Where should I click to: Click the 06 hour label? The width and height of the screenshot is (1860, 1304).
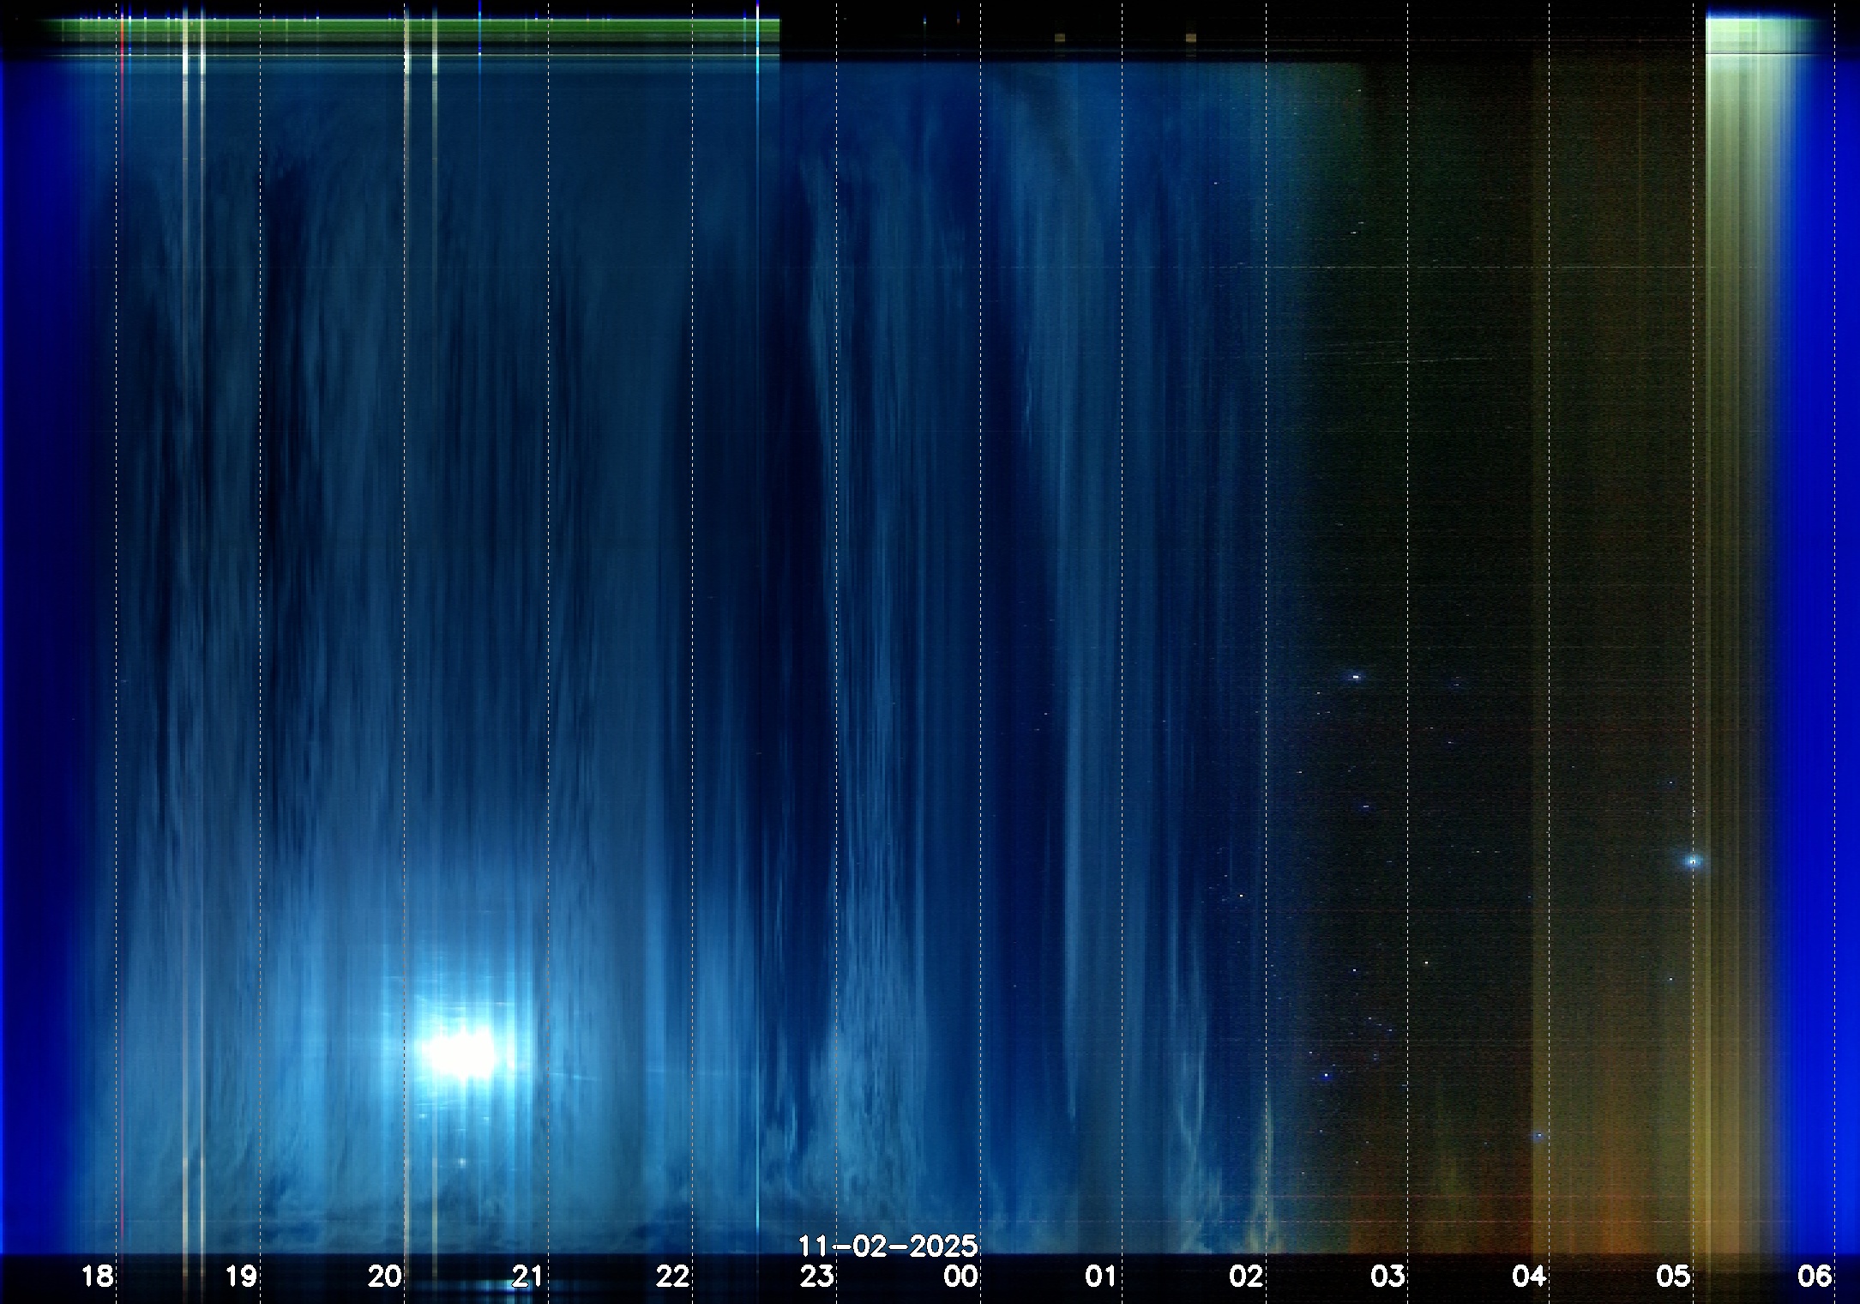pos(1815,1277)
